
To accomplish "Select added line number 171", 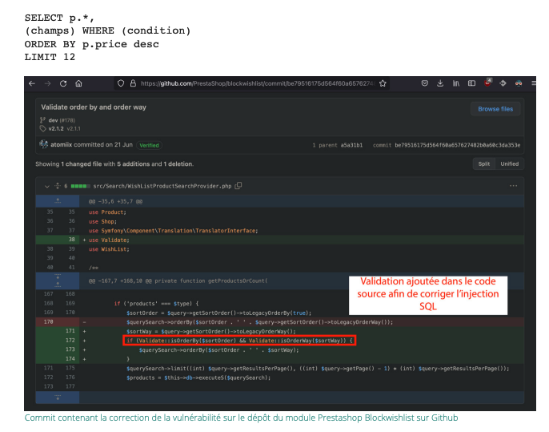I will [70, 331].
